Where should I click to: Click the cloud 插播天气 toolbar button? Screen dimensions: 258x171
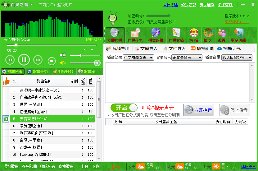coord(229,49)
